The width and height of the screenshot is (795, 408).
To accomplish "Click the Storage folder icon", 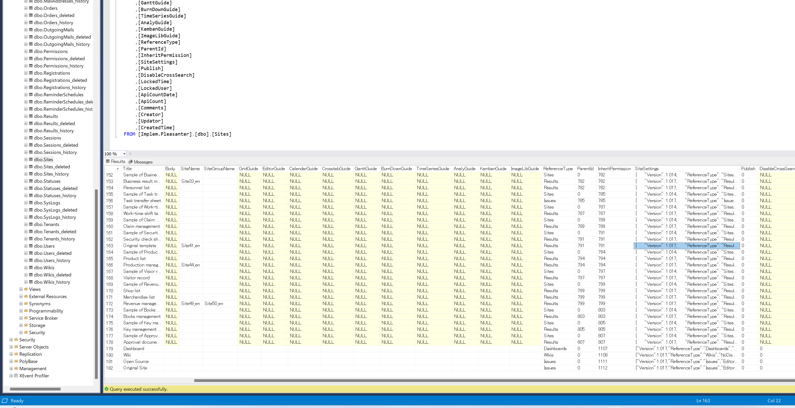I will coord(26,325).
